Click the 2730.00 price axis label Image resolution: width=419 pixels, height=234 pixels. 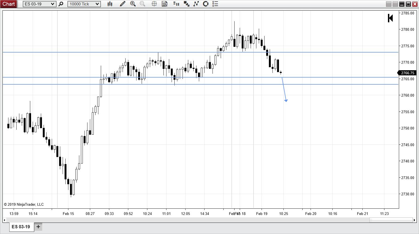[x=408, y=194]
